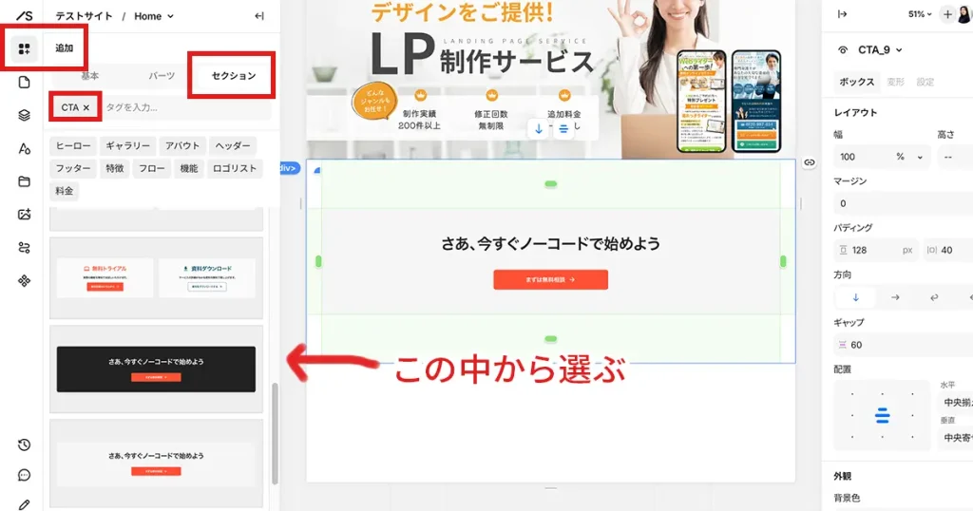Click the blue align-center canvas icon

pos(563,129)
